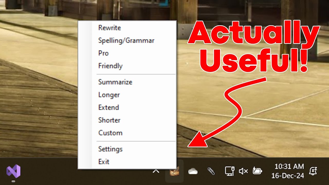Image resolution: width=329 pixels, height=185 pixels.
Task: Click the battery power tray icon
Action: tap(257, 171)
